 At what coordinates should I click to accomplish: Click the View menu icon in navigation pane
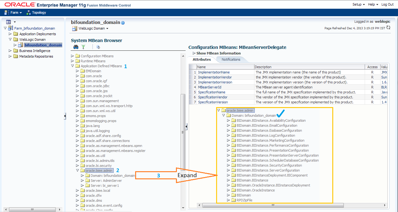[8, 22]
